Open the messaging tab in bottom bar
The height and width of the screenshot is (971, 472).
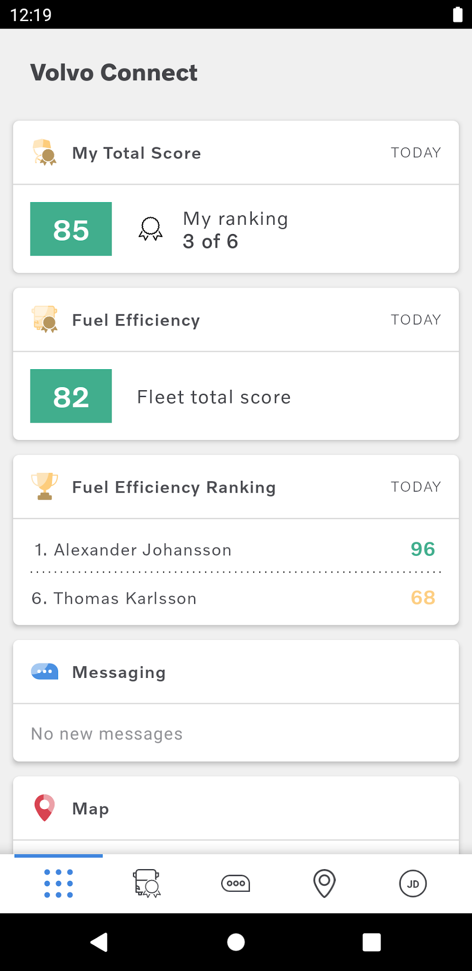(x=235, y=883)
